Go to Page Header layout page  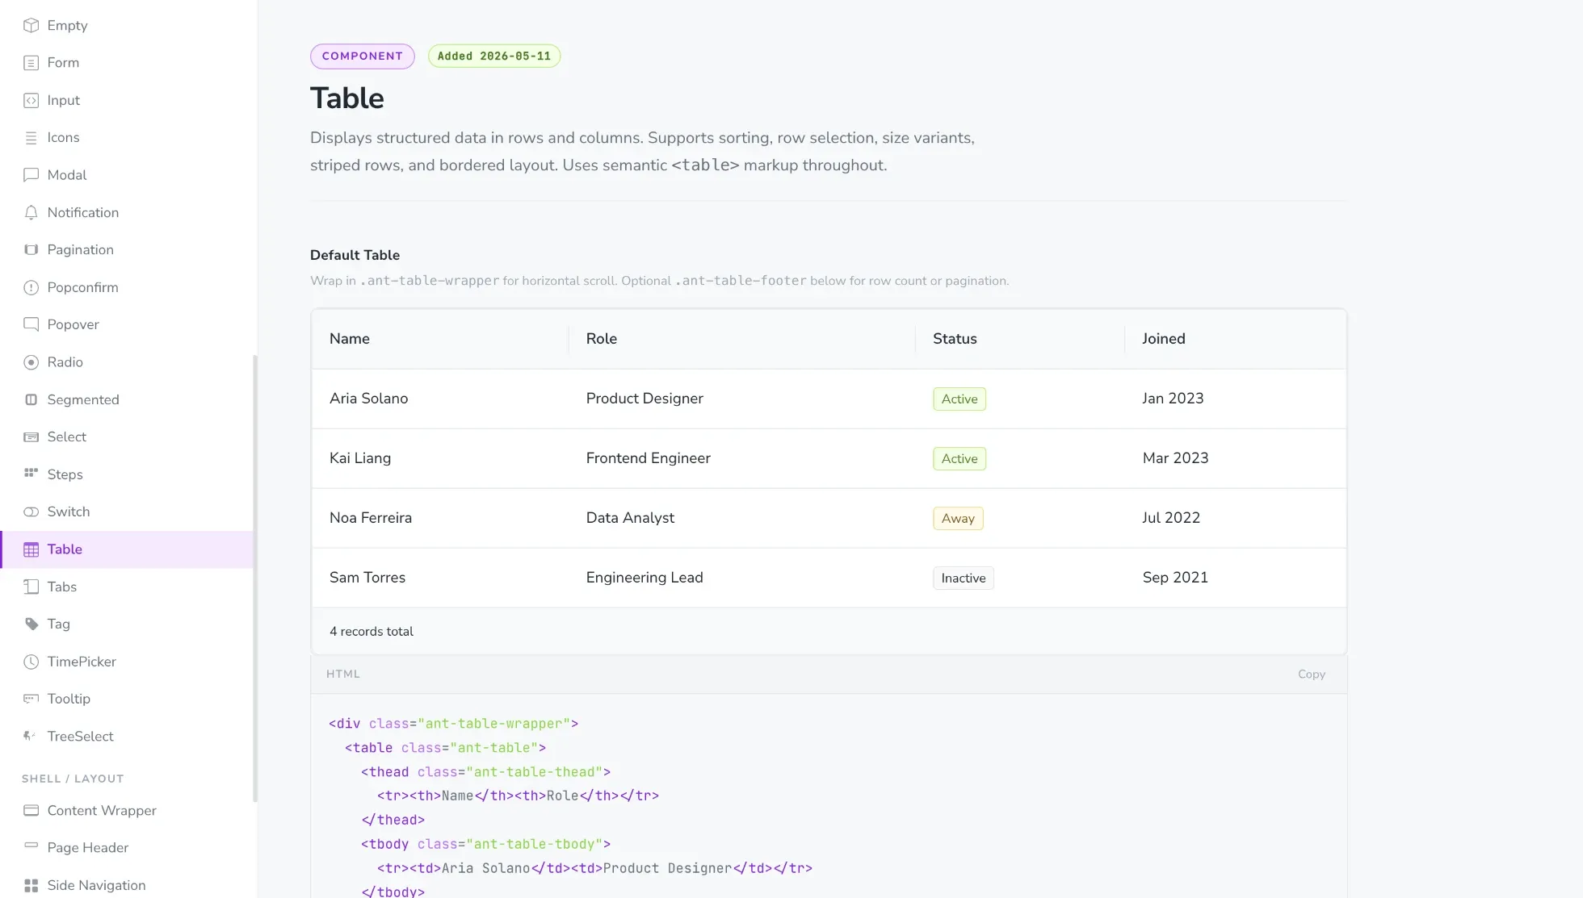pos(127,848)
